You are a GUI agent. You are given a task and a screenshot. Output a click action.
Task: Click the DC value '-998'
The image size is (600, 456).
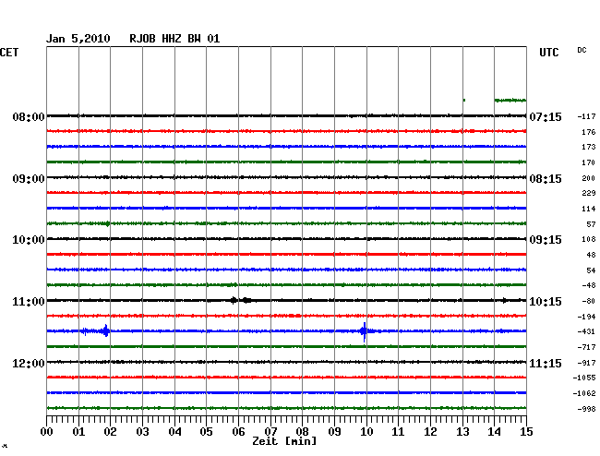tap(586, 409)
